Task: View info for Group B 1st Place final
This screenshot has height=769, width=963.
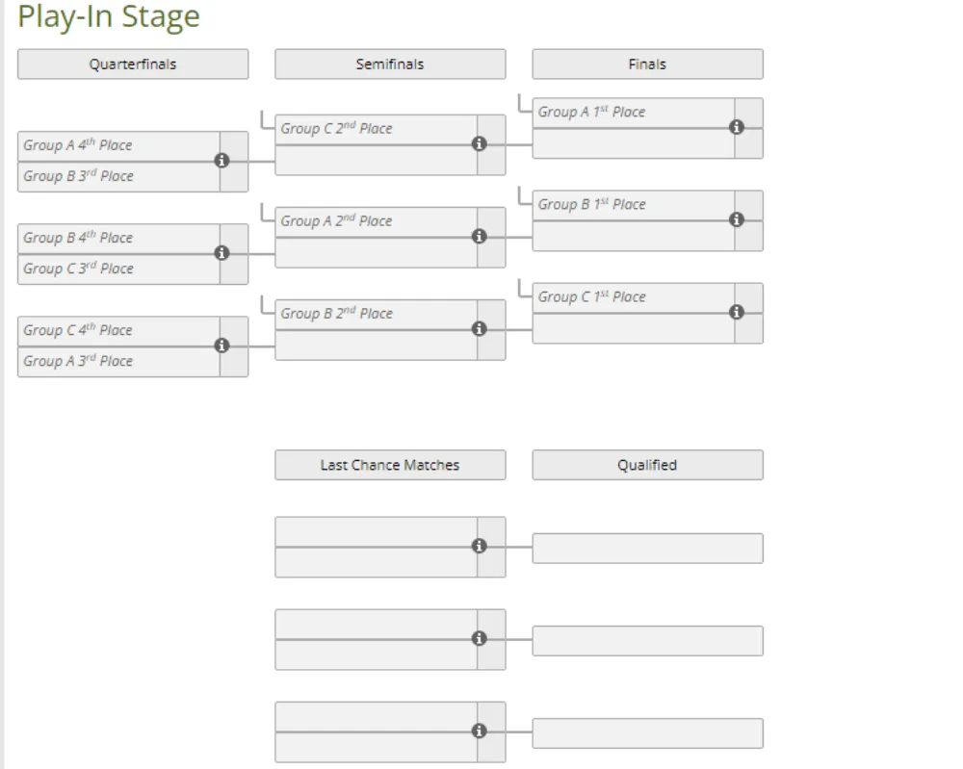Action: point(737,219)
